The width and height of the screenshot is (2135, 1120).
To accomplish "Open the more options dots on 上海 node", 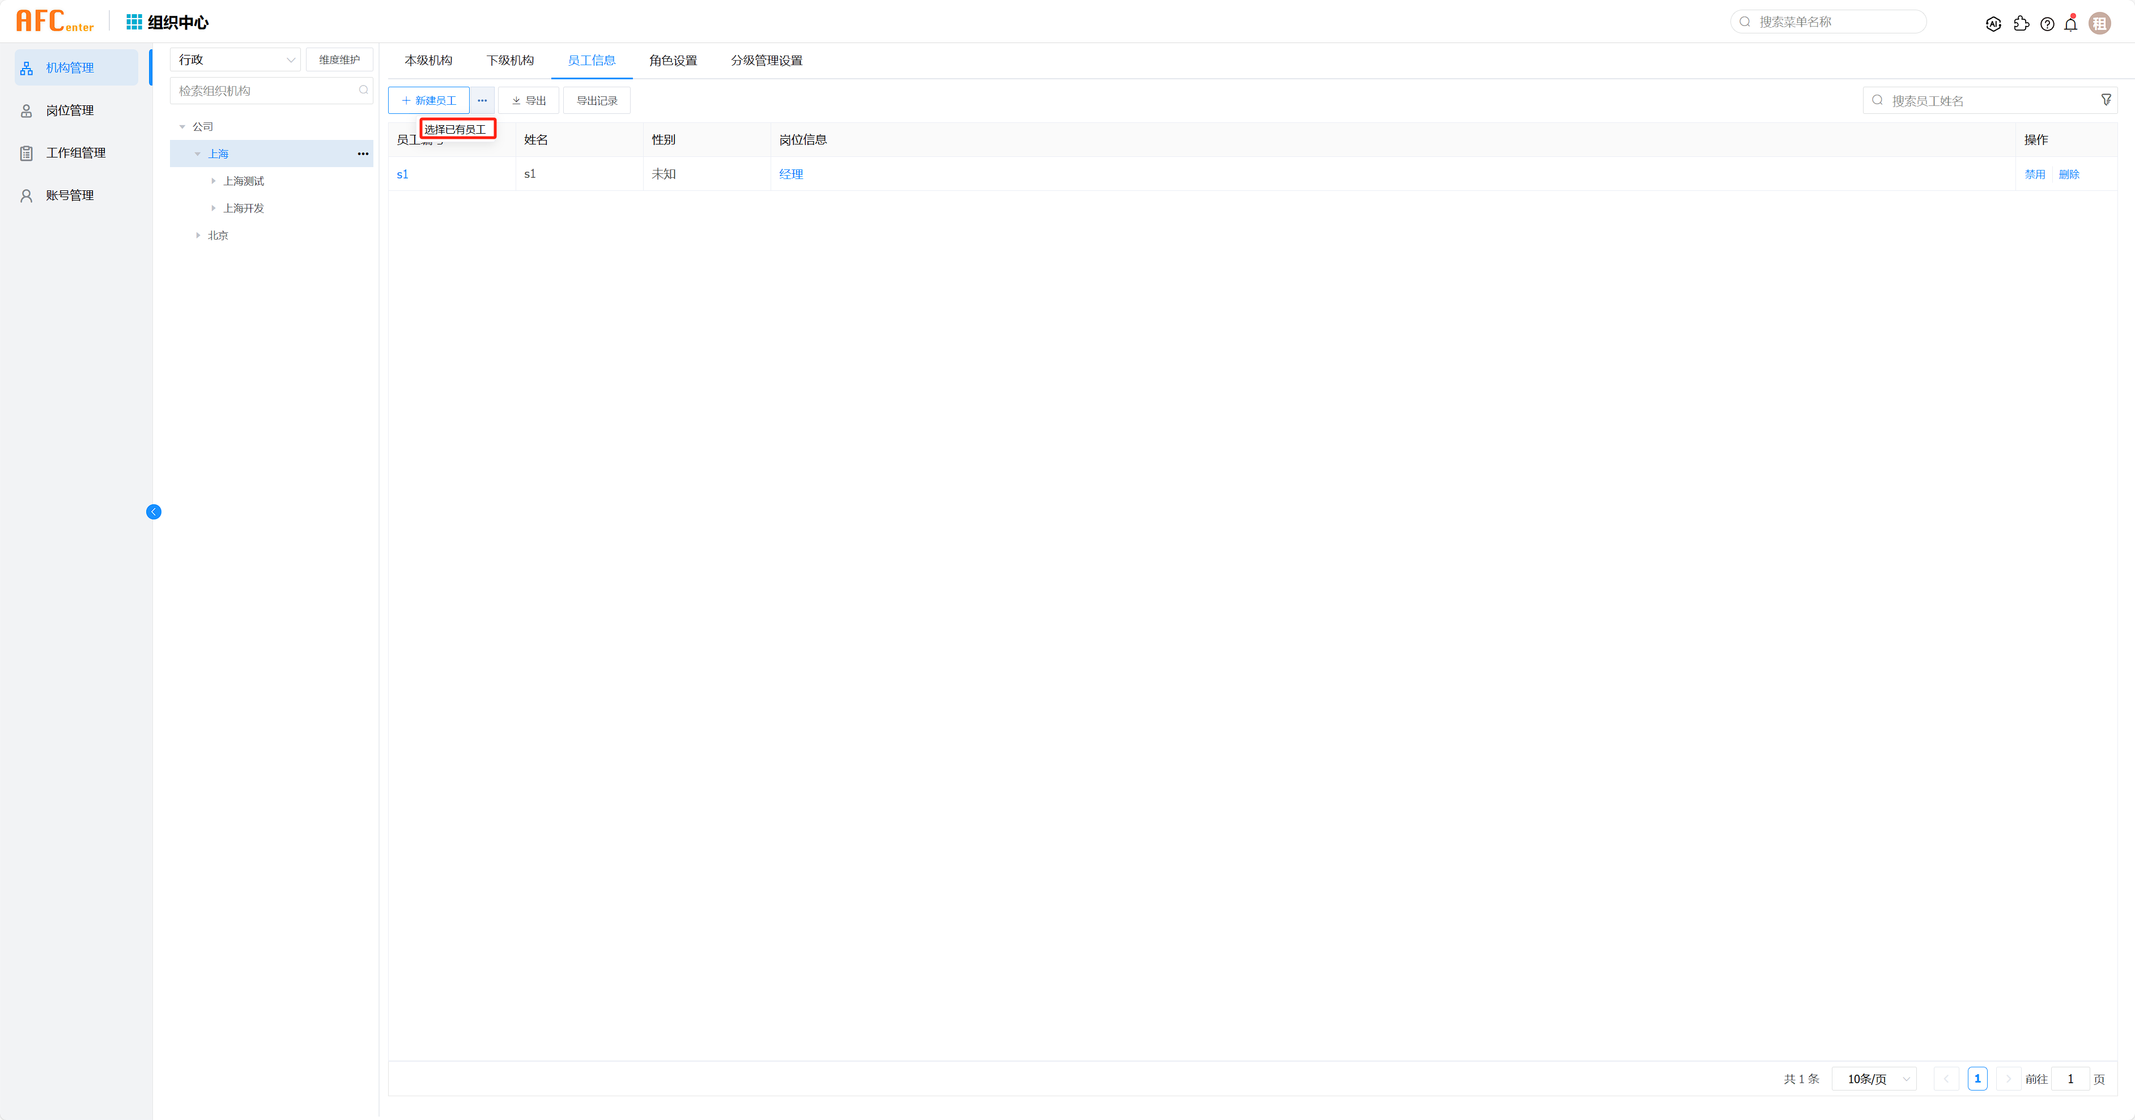I will [x=363, y=154].
